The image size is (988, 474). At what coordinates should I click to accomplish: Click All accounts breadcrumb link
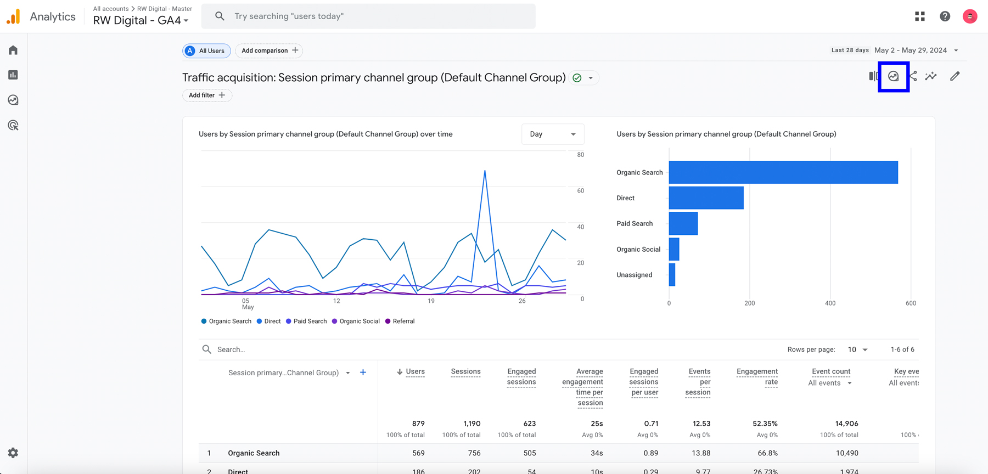[111, 9]
